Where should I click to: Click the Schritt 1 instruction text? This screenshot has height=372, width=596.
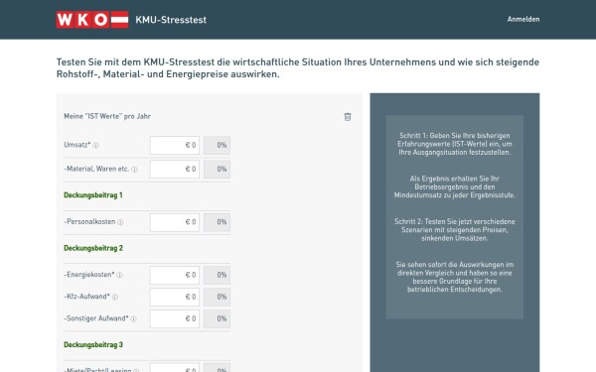click(x=455, y=144)
